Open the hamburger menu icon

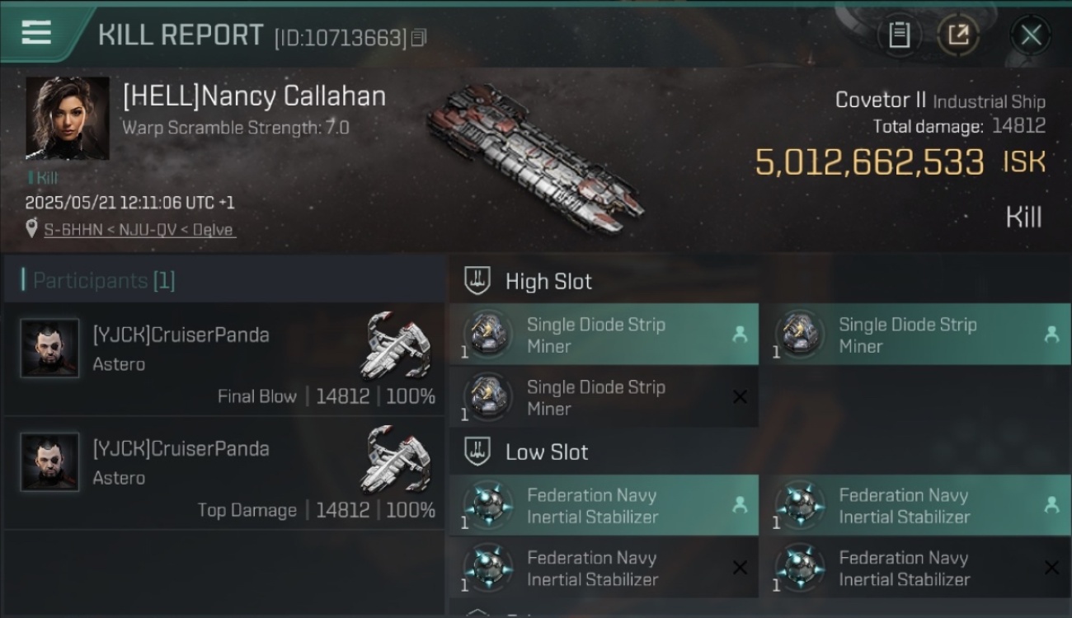(36, 32)
